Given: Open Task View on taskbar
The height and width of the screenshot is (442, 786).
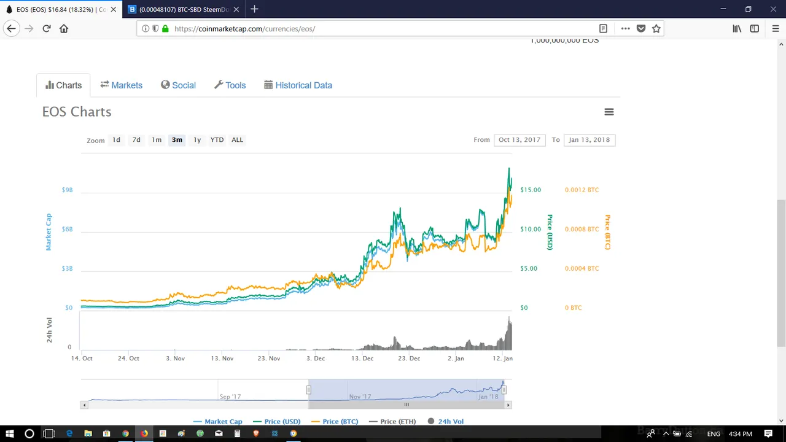Looking at the screenshot, I should click(x=49, y=433).
